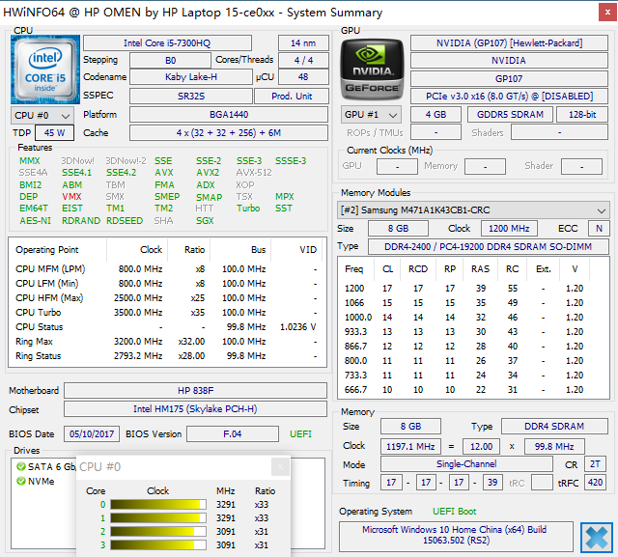The width and height of the screenshot is (618, 557).
Task: Click the blue X close icon
Action: click(596, 536)
